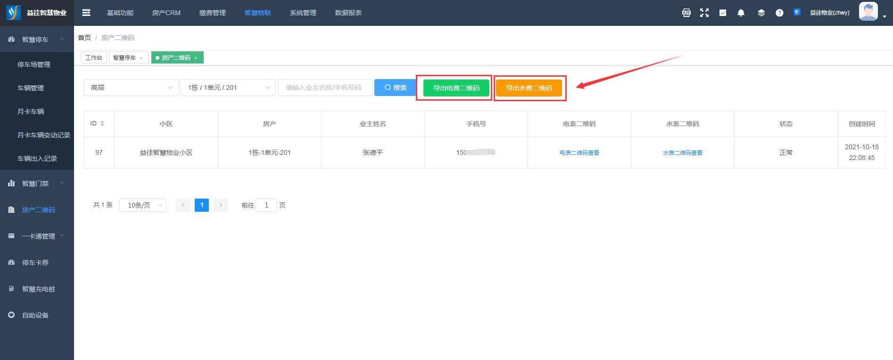Open the 10条/页 page size dropdown
Image resolution: width=893 pixels, height=360 pixels.
coord(143,205)
